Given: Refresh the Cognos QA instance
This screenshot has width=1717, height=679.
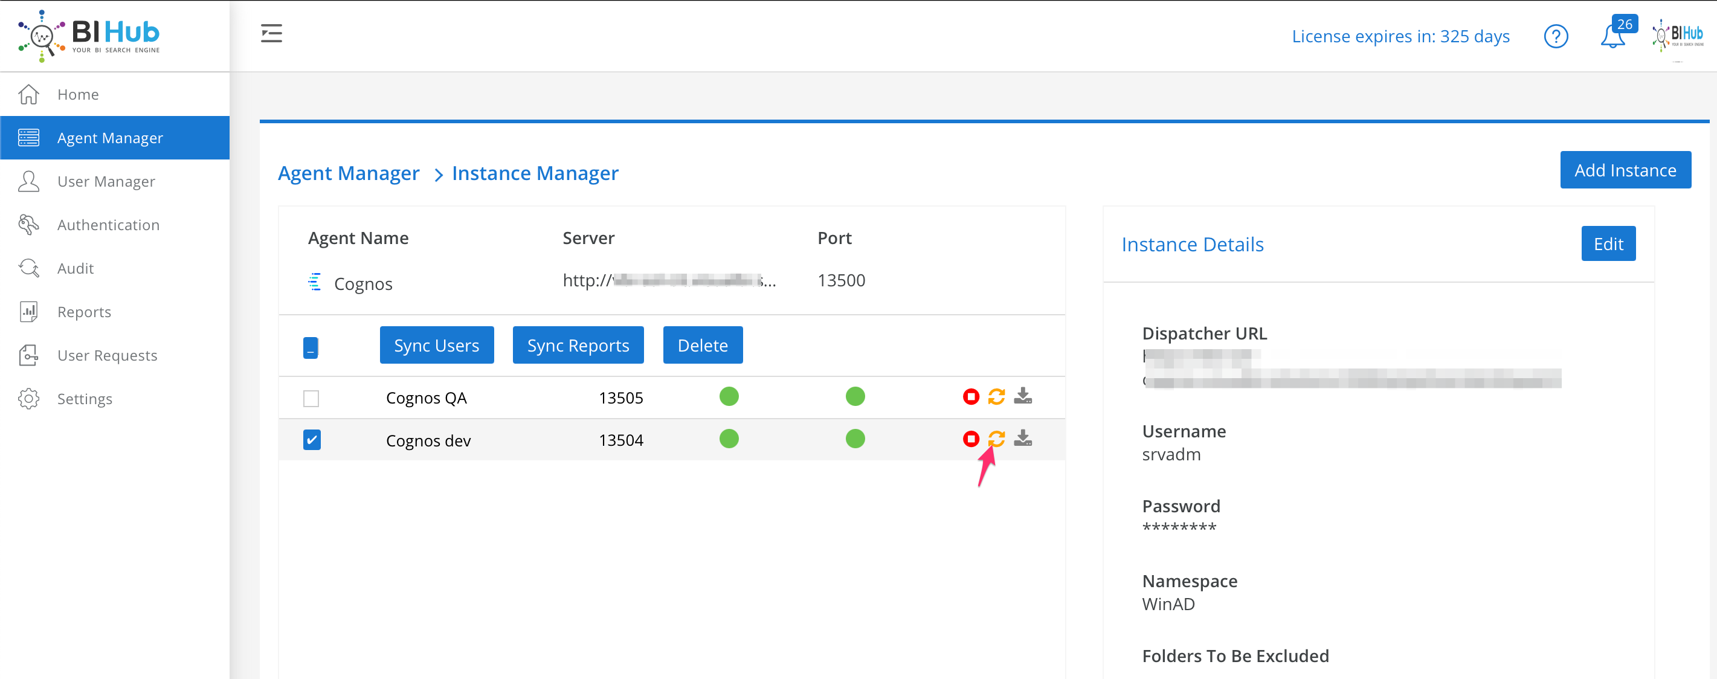Looking at the screenshot, I should click(x=996, y=396).
